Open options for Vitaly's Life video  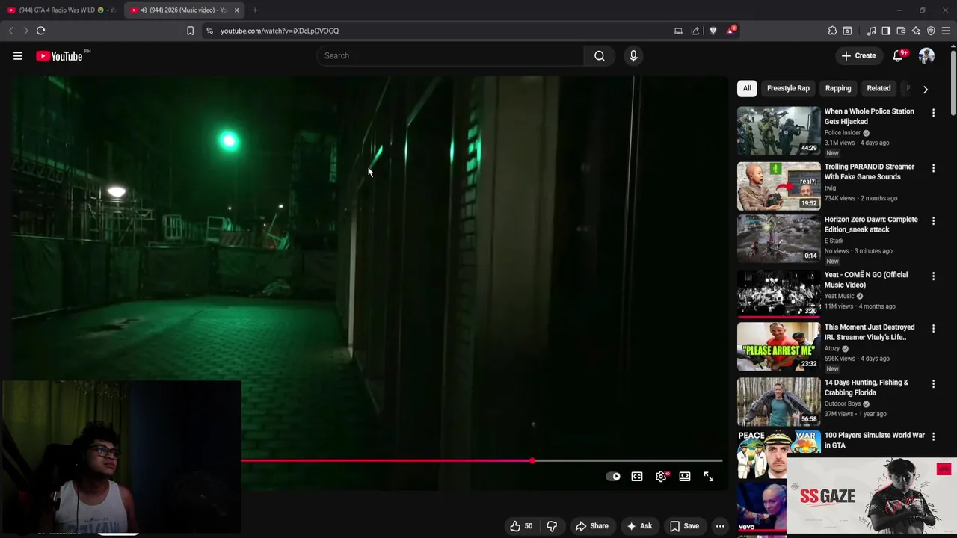tap(933, 329)
